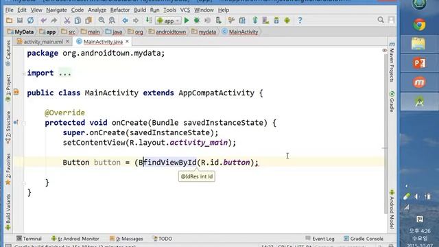This screenshot has height=247, width=439.
Task: Toggle the Messages tool window
Action: coord(126,239)
